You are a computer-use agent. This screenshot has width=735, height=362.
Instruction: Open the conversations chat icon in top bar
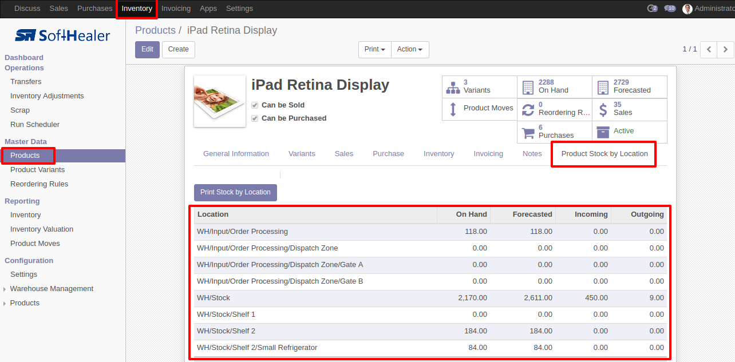pos(670,9)
